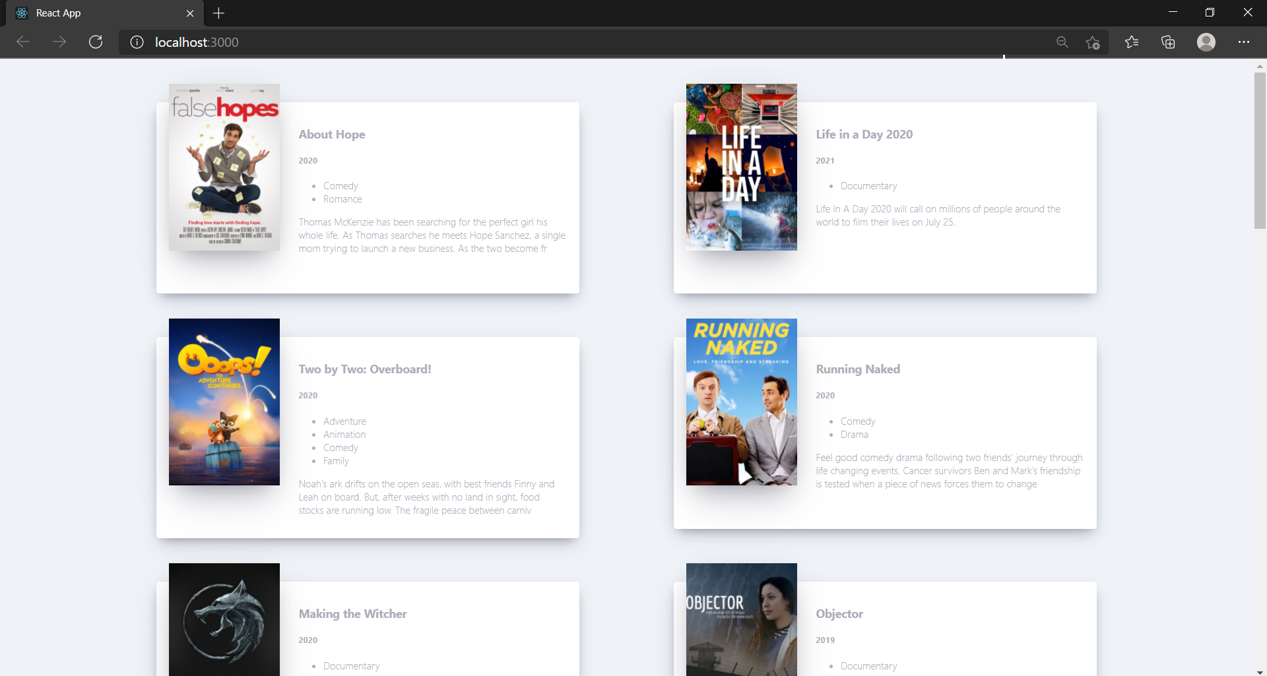This screenshot has width=1267, height=676.
Task: Click the Objector title
Action: 839,614
